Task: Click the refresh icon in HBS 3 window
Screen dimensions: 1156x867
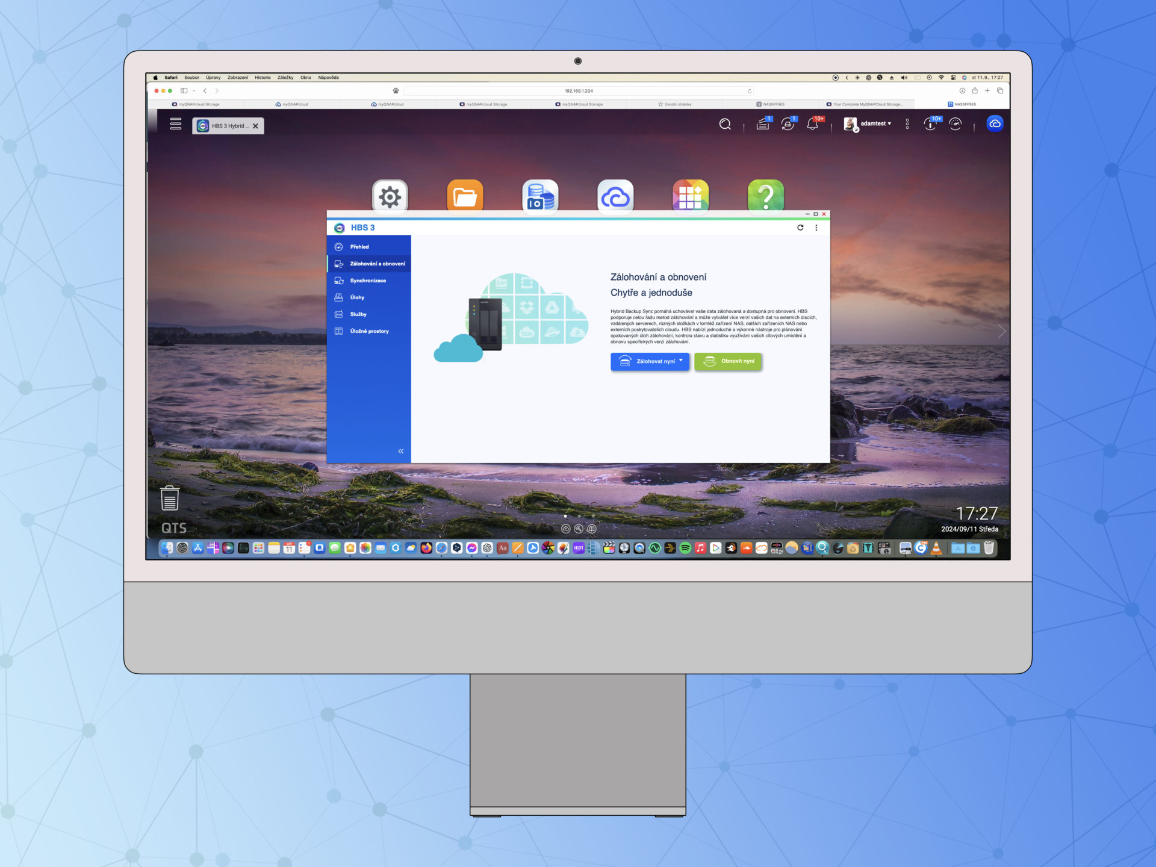Action: tap(800, 228)
